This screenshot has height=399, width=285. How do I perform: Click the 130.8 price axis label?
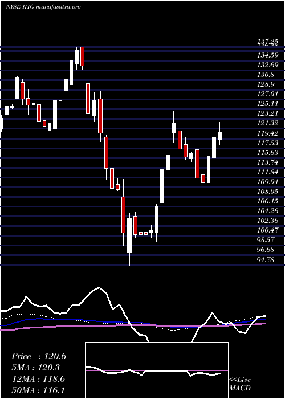click(x=266, y=75)
